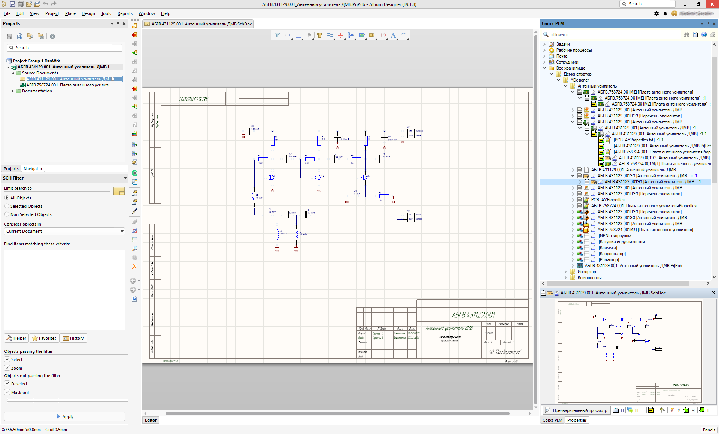The image size is (719, 434).
Task: Click the help icon in the PLM panel
Action: [x=705, y=34]
